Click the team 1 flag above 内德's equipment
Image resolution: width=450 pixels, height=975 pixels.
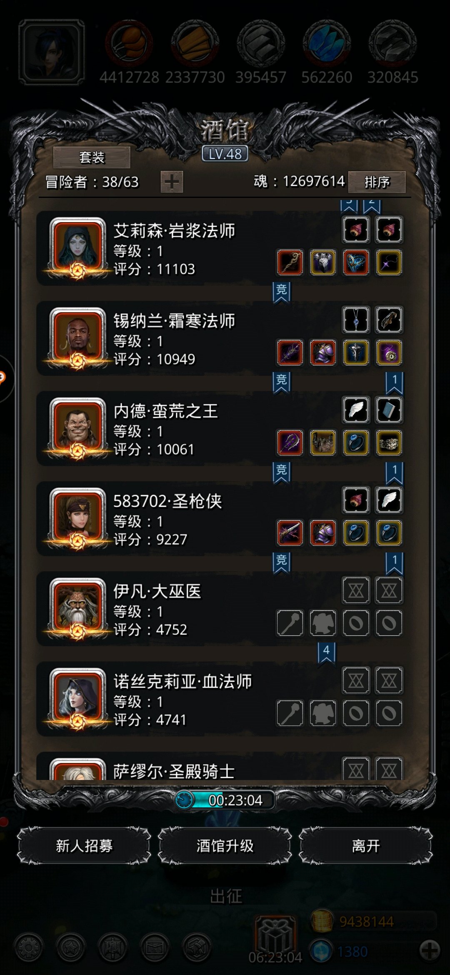tap(394, 383)
